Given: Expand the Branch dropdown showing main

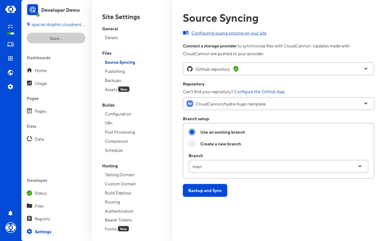Looking at the screenshot, I should point(278,166).
